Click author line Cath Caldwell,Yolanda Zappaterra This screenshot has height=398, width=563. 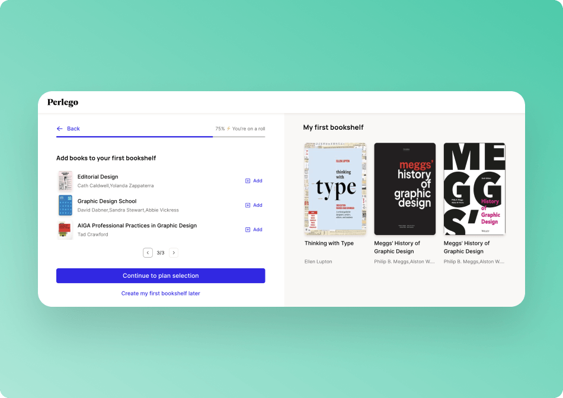116,186
